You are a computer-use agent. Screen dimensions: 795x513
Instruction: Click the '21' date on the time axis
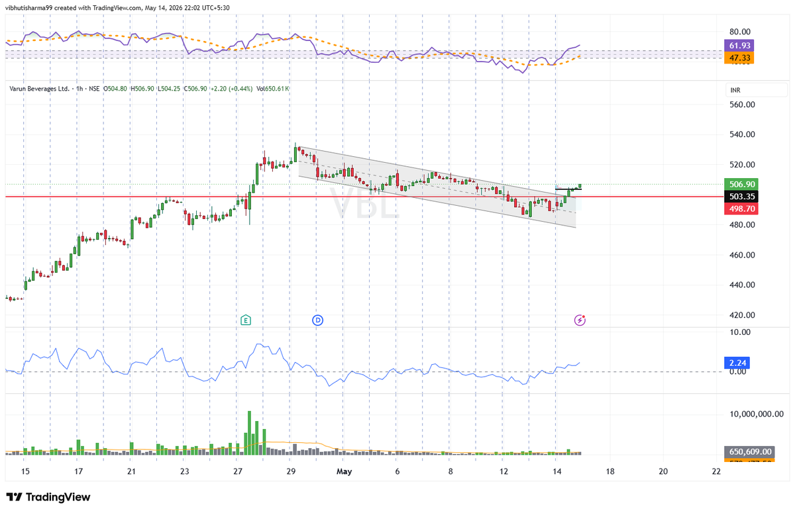click(x=131, y=472)
